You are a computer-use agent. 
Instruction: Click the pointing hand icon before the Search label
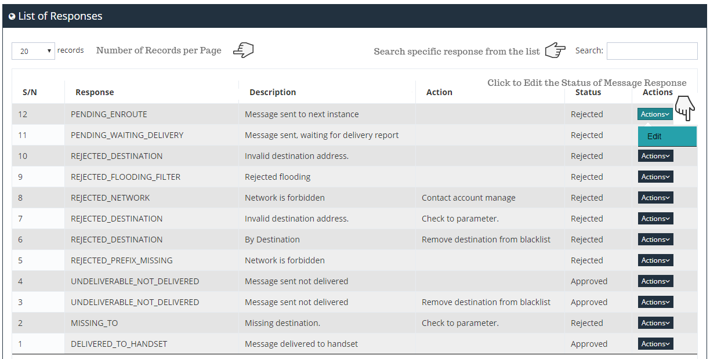(555, 50)
